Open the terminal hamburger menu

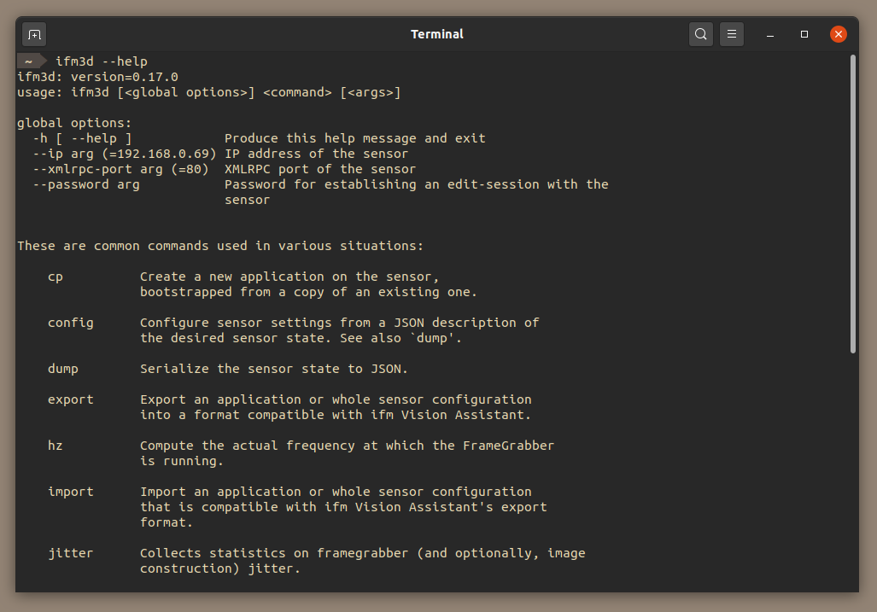[x=732, y=34]
